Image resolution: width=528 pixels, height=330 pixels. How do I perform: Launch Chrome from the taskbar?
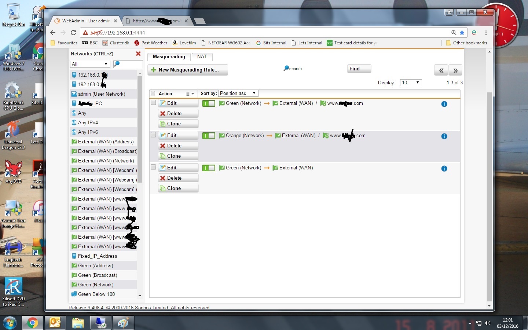click(x=32, y=323)
